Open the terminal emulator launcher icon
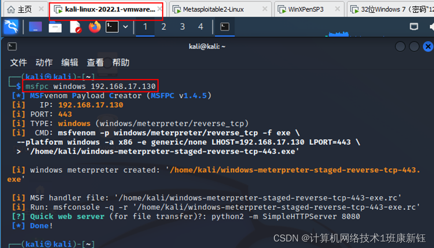434x248 pixels. (x=112, y=27)
